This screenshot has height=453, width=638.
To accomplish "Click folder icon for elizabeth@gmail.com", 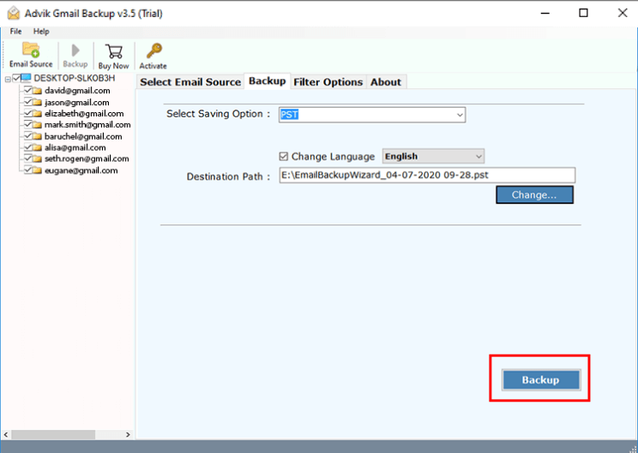I will pos(37,114).
